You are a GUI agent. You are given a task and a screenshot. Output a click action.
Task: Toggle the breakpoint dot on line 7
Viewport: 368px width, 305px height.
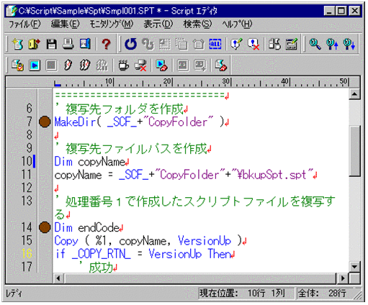45,122
